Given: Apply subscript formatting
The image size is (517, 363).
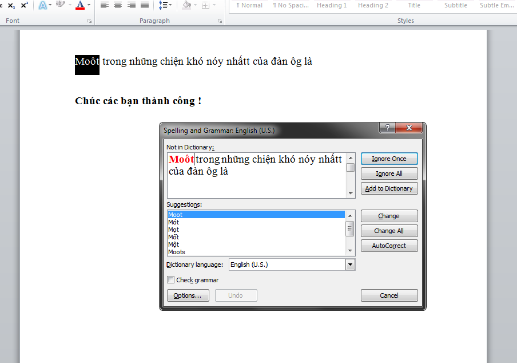Looking at the screenshot, I should tap(11, 5).
